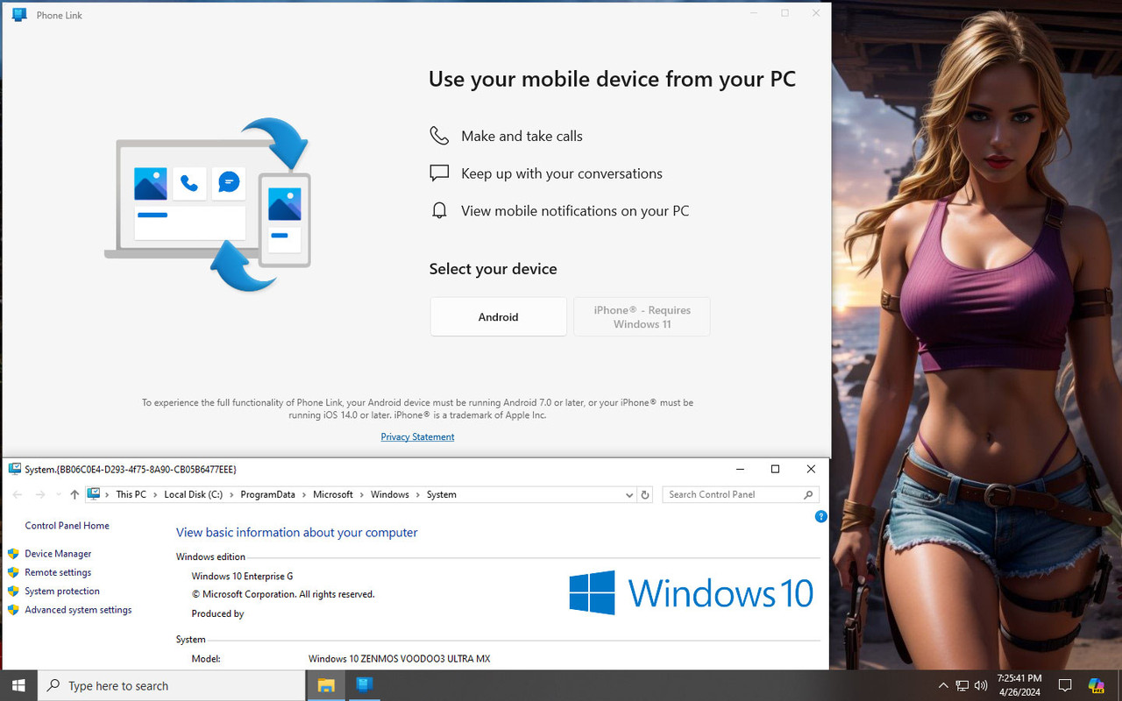Screen dimensions: 1122x701
Task: Click the chat bubble icon beside Keep up with conversations
Action: point(439,173)
